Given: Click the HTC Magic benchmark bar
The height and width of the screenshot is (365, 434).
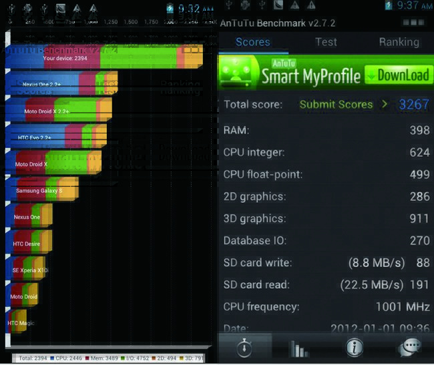Looking at the screenshot, I should 16,322.
